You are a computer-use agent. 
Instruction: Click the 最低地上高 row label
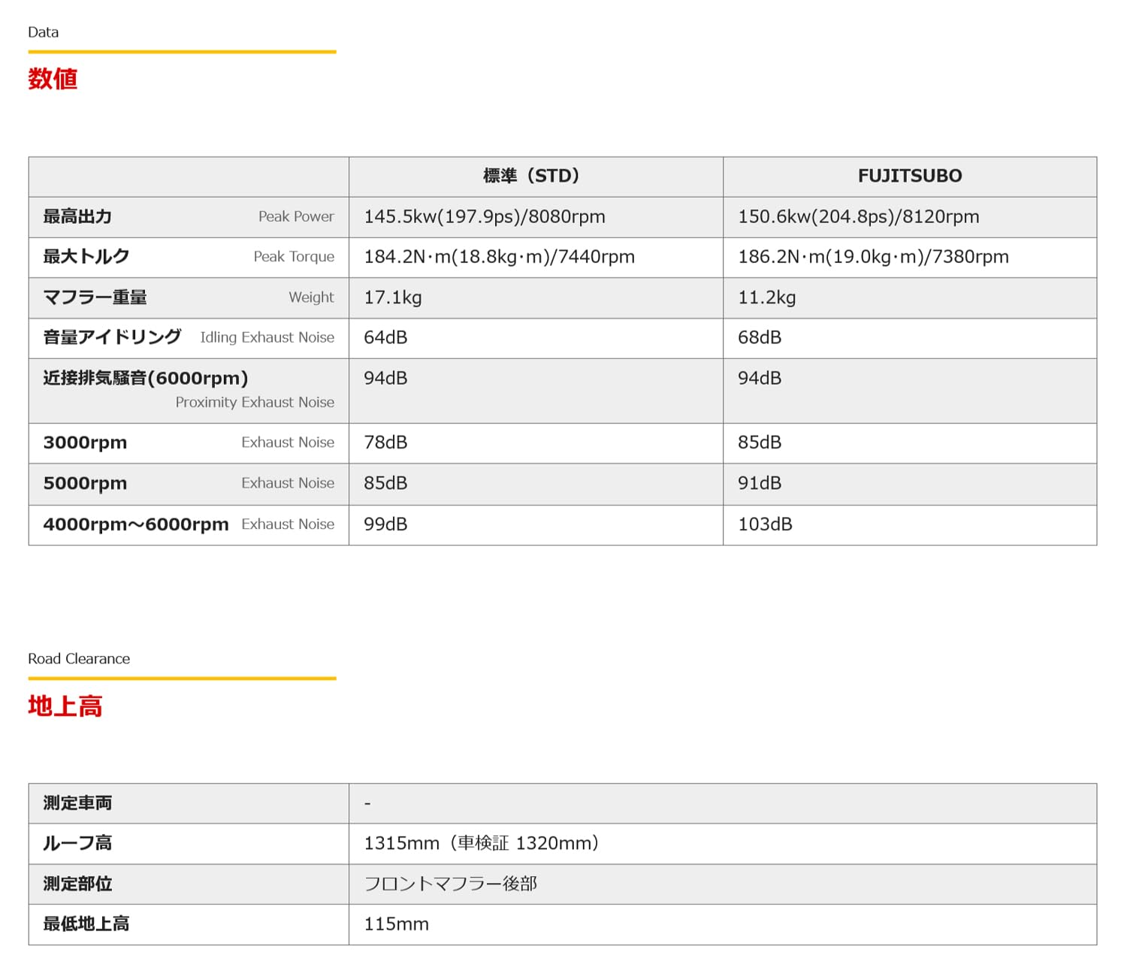tap(86, 924)
